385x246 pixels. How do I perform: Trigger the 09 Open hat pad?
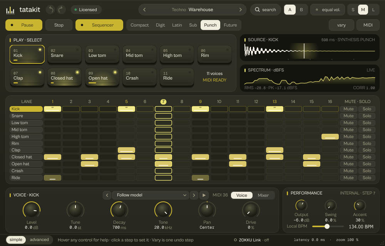click(x=102, y=77)
